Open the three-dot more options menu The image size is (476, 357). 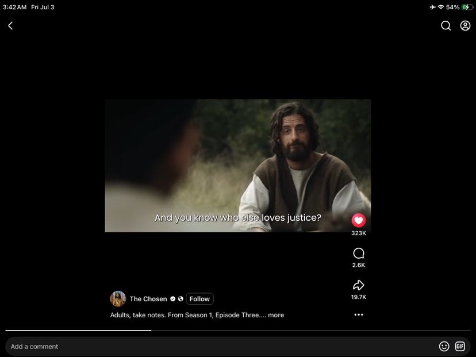[x=359, y=315]
